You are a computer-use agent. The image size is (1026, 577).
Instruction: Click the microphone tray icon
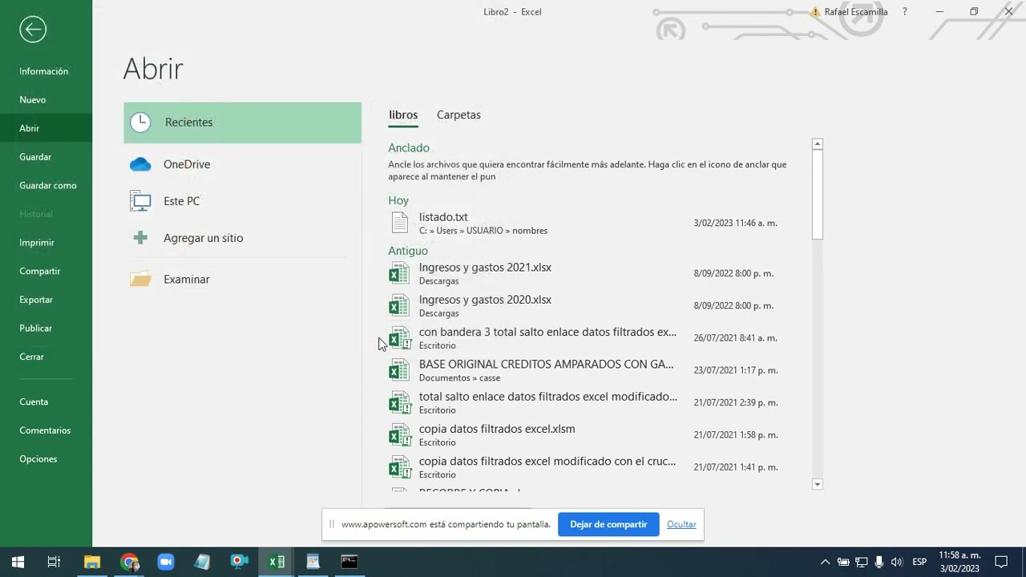click(879, 562)
